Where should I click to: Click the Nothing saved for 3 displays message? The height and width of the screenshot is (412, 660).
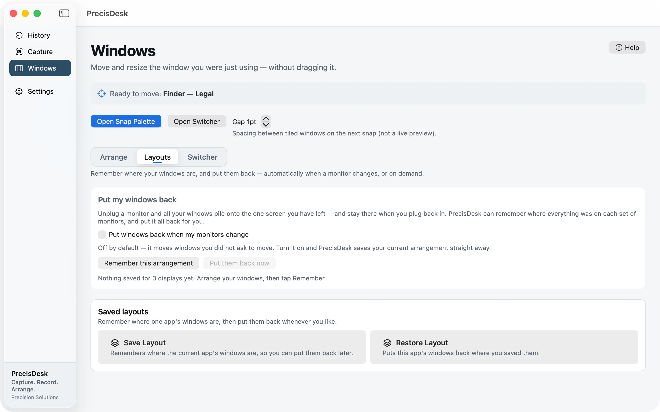coord(212,278)
